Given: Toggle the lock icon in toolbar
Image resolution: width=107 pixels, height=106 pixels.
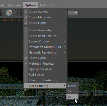Looking at the screenshot, I should 1,13.
